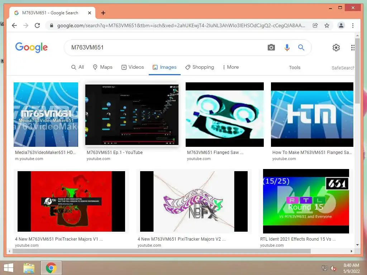Viewport: 367px width, 275px height.
Task: Reload the page with the refresh icon
Action: click(37, 25)
